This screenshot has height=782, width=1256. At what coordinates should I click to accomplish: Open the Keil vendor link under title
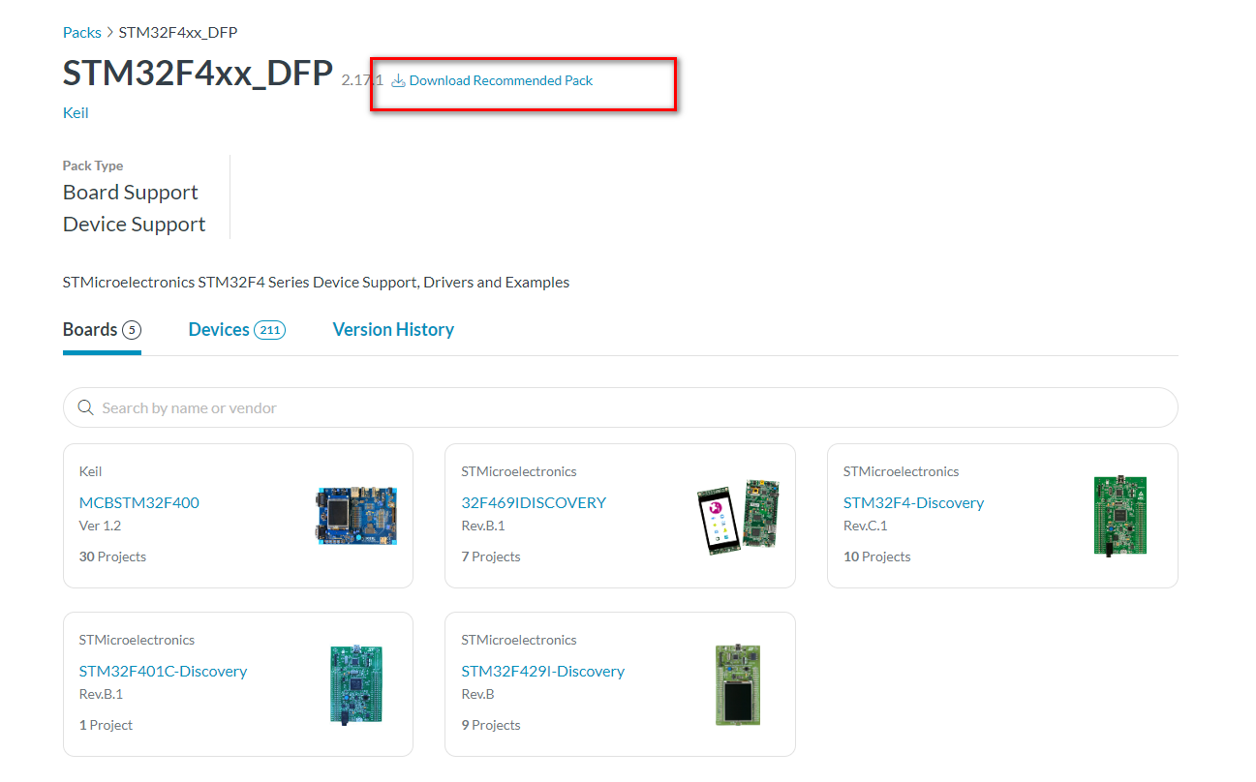coord(76,112)
